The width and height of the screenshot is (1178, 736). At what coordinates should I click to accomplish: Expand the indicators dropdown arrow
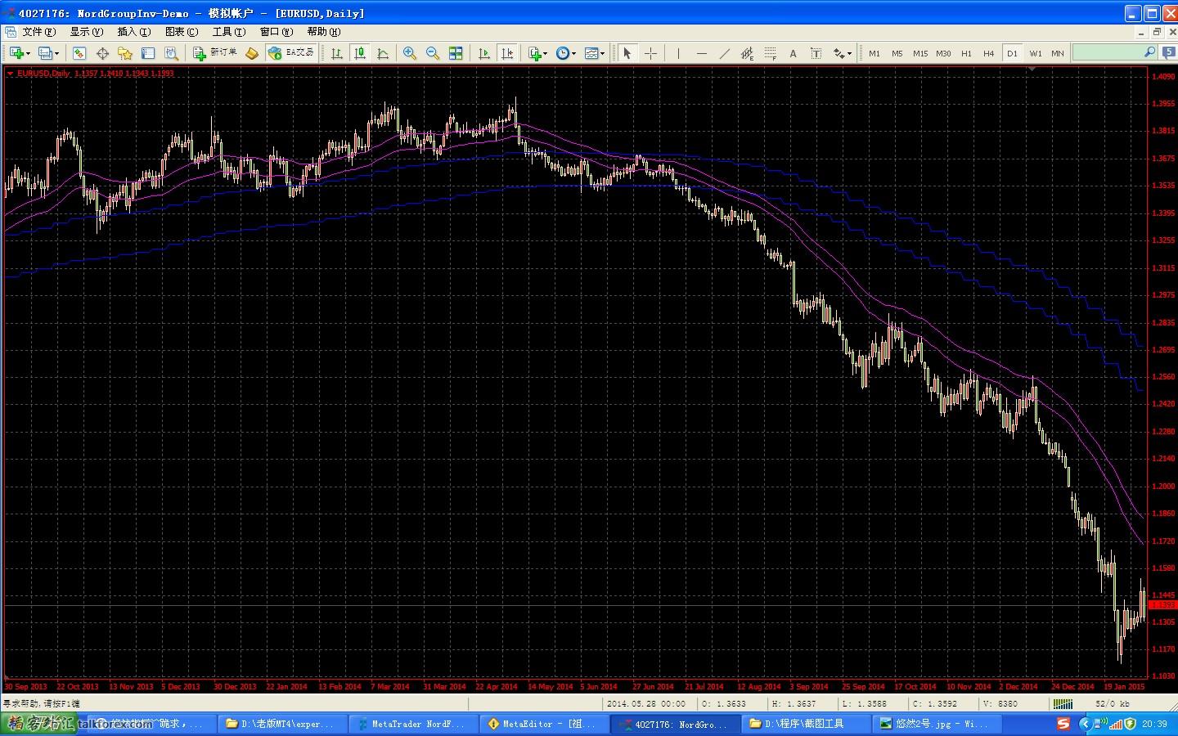click(546, 53)
